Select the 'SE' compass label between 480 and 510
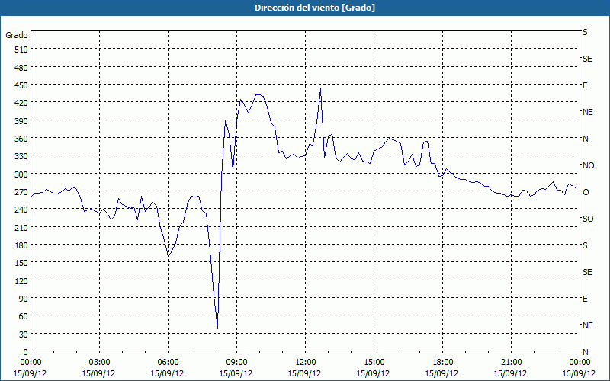Screen dimensions: 610x381 tap(587, 59)
